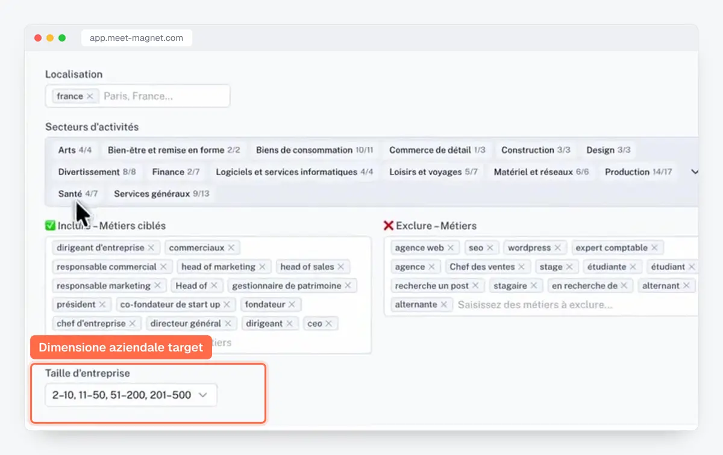Image resolution: width=723 pixels, height=455 pixels.
Task: Remove the 'Head of' tag
Action: click(214, 285)
